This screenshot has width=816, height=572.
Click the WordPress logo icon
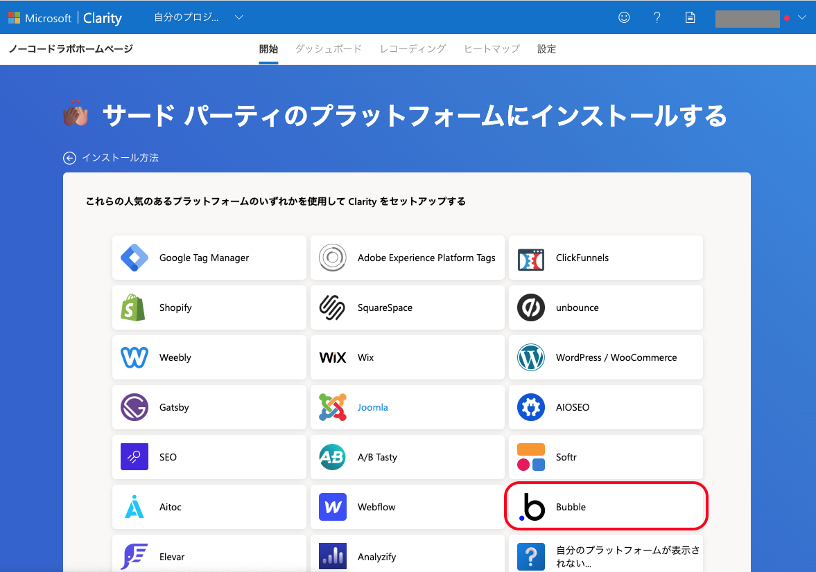pos(531,357)
